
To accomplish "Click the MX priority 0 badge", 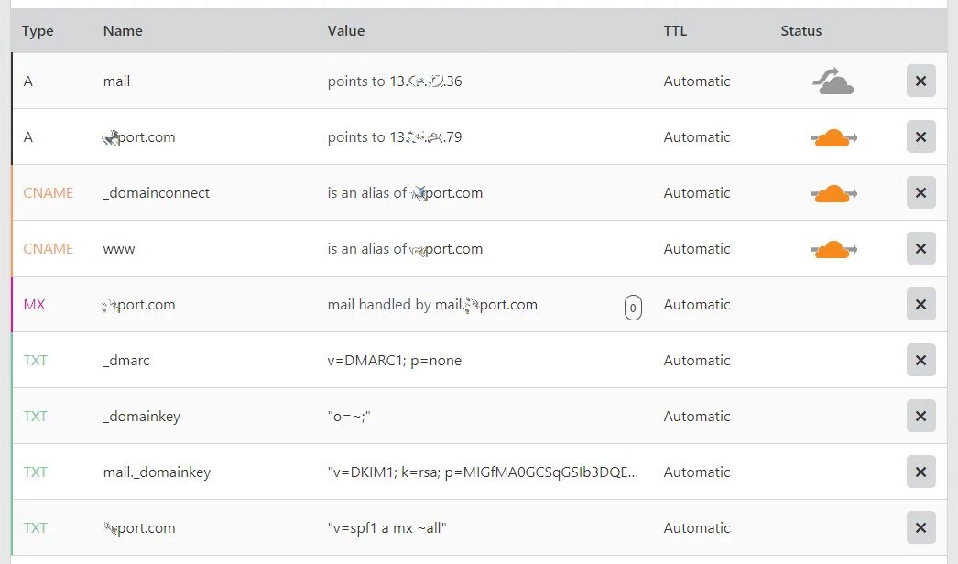I will click(x=633, y=308).
